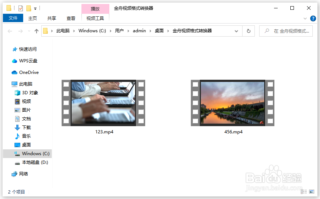Select the 123.mp4 video thumbnail

(103, 103)
